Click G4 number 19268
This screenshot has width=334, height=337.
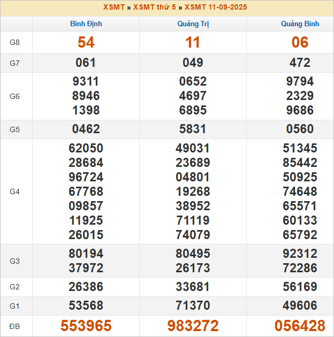(193, 192)
